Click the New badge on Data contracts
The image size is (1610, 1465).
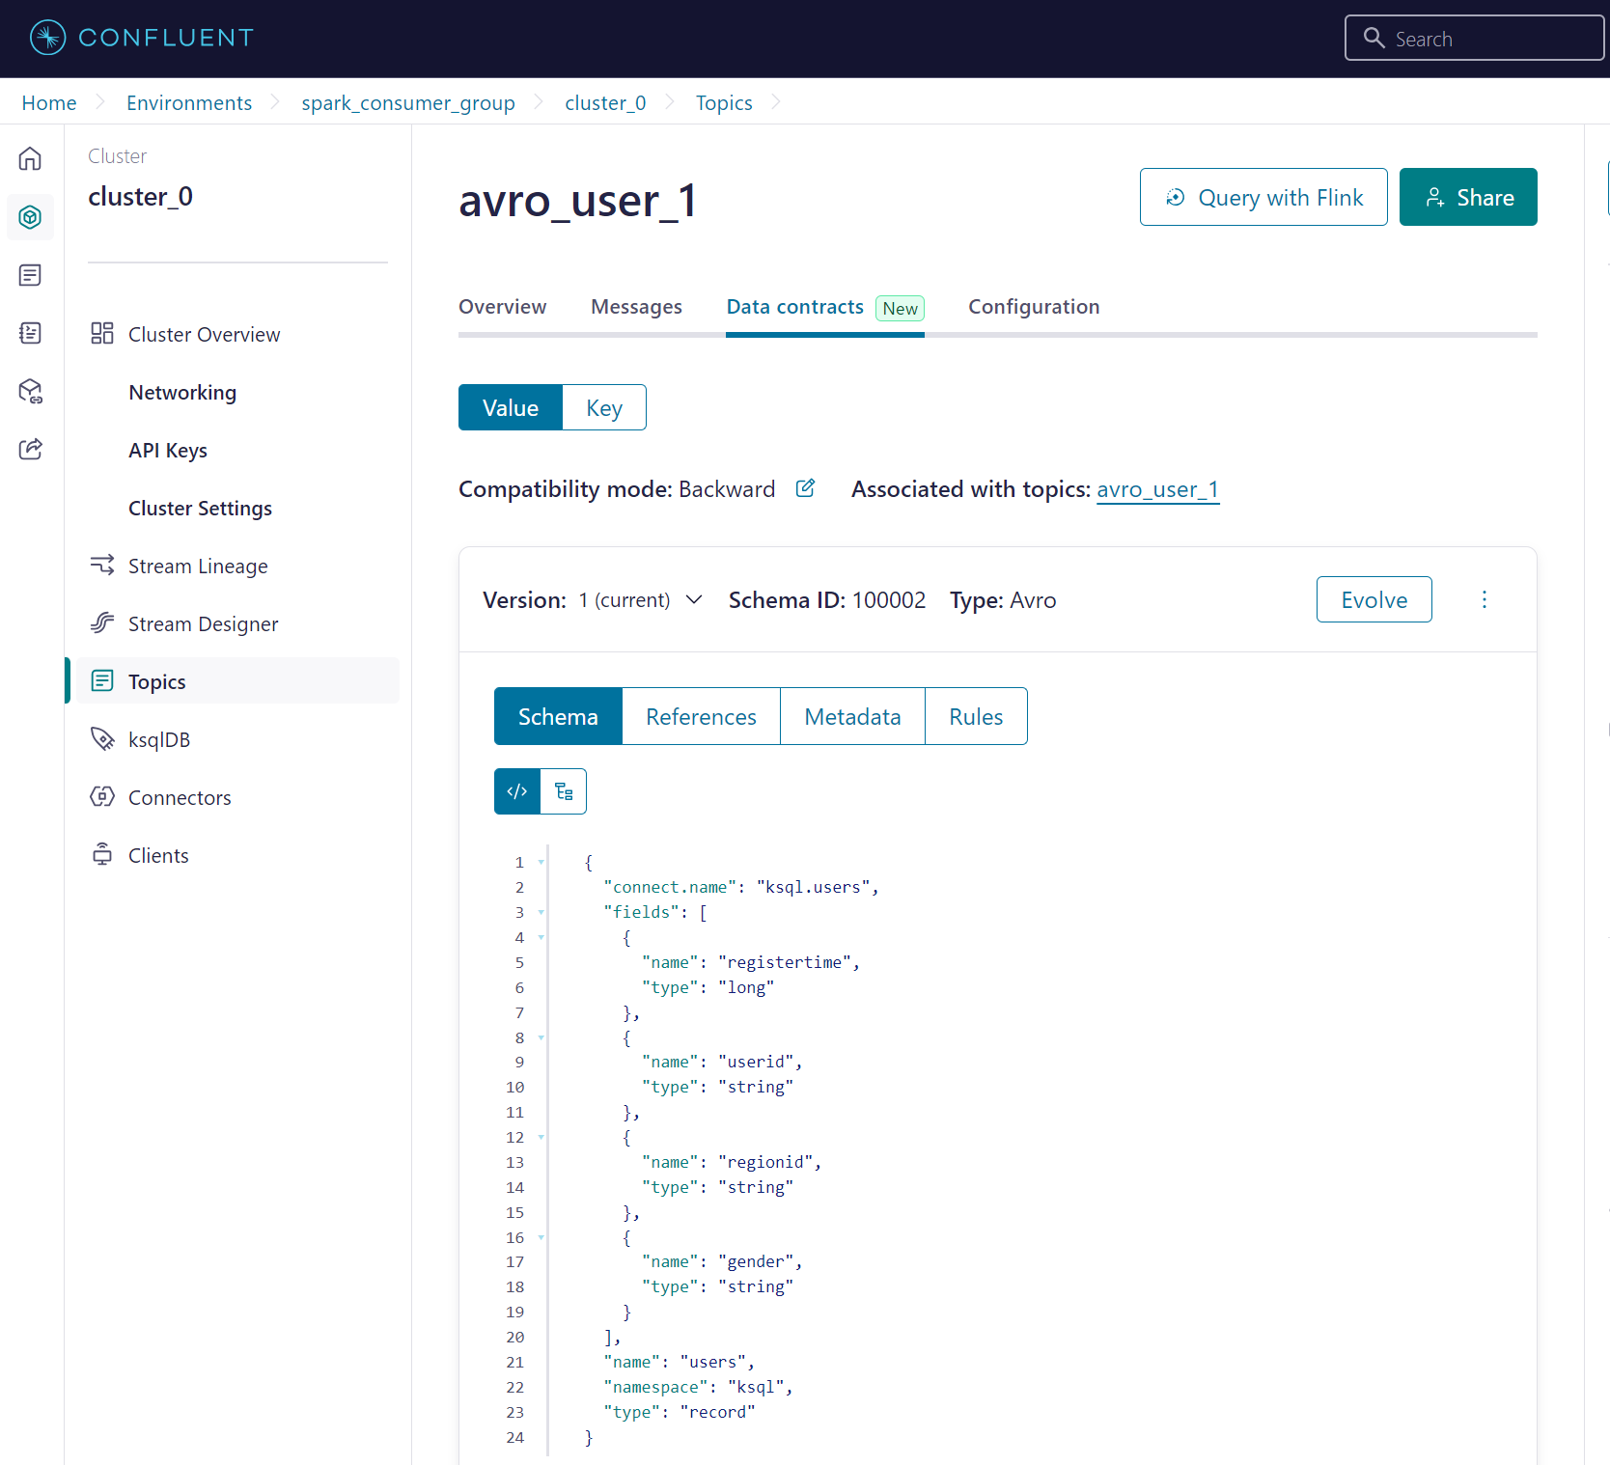click(900, 308)
